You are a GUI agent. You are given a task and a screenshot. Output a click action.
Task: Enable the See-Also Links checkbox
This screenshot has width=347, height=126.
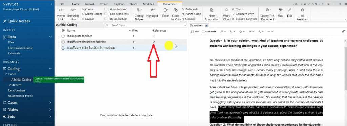[x=106, y=14]
